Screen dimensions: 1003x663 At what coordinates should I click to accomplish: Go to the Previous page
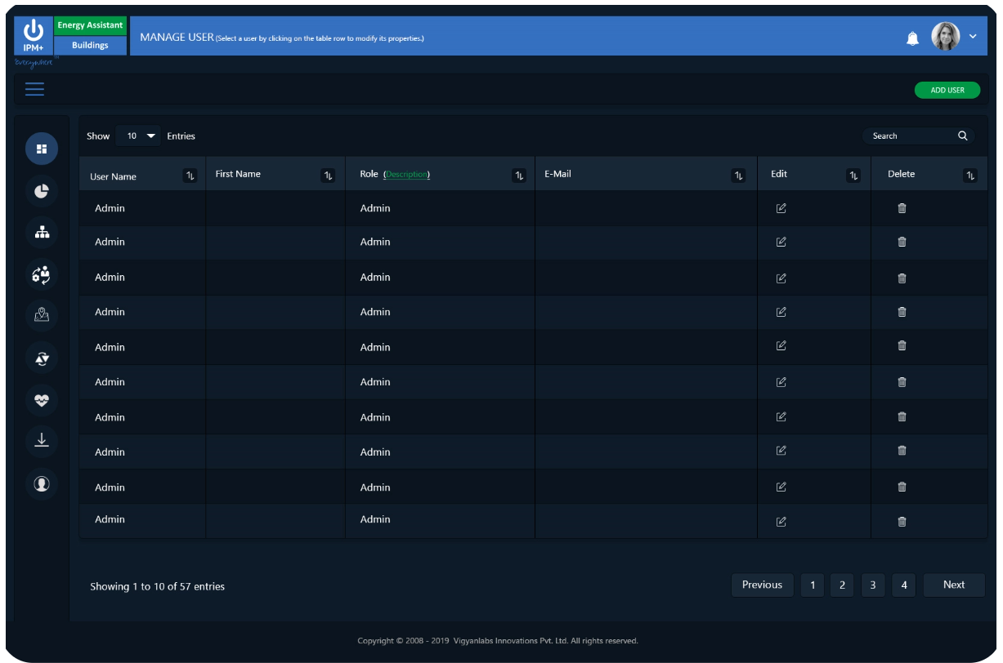coord(762,585)
